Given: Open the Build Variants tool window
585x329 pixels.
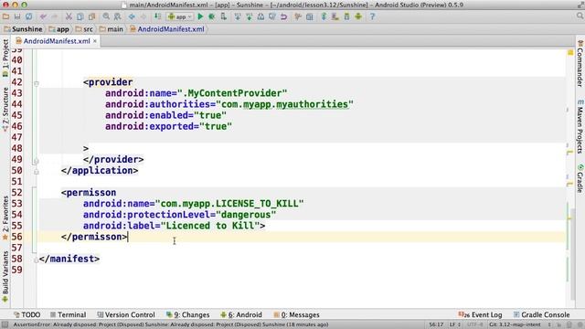Looking at the screenshot, I should pyautogui.click(x=5, y=276).
